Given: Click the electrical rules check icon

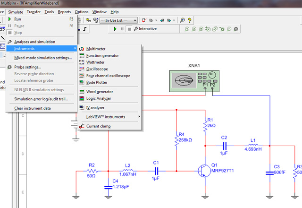Looking at the screenshot, I should pos(144,20).
